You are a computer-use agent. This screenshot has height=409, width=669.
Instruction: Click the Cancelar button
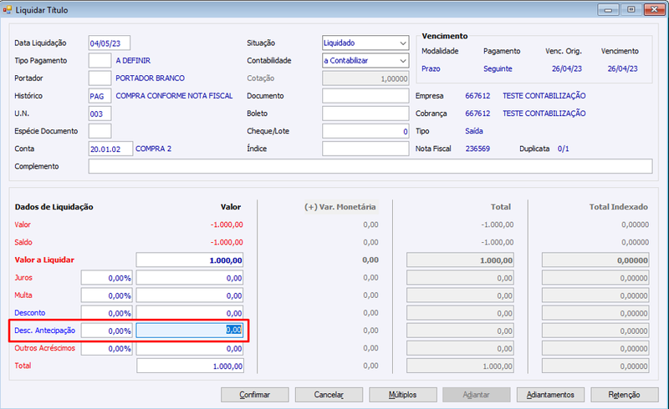[329, 395]
